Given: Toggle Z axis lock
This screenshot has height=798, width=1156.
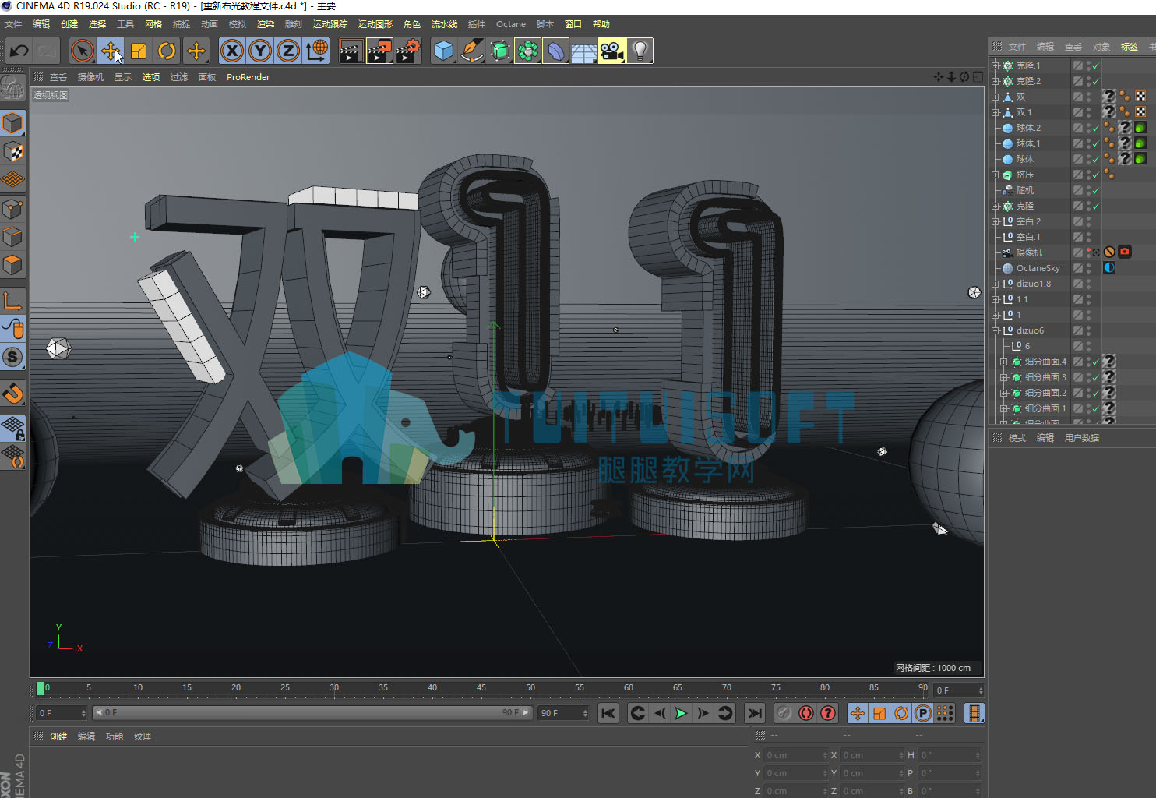Looking at the screenshot, I should (288, 51).
